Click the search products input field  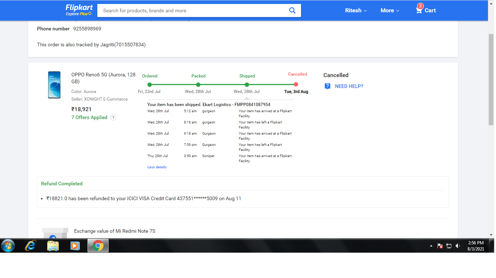(192, 10)
